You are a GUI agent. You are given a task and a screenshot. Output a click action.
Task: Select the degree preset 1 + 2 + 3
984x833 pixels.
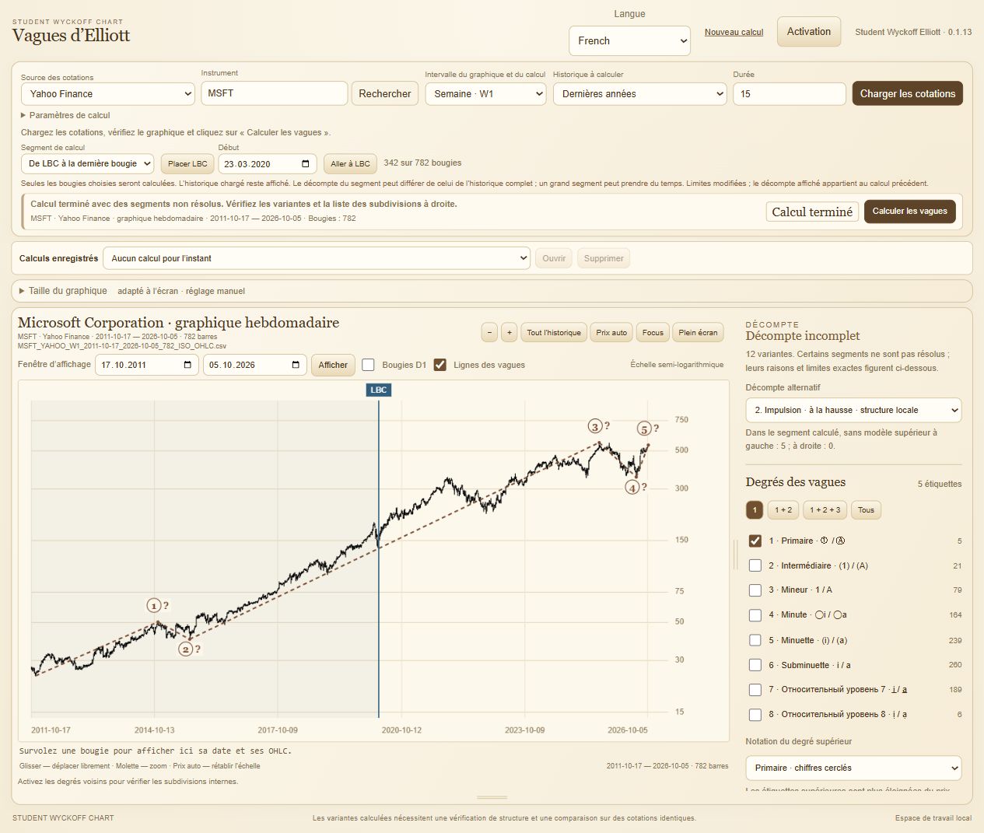(x=825, y=510)
